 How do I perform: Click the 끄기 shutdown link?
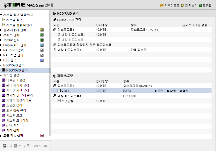10,146
